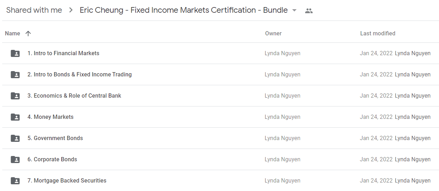Click the shared people icon beside folder title
Image resolution: width=439 pixels, height=191 pixels.
309,11
